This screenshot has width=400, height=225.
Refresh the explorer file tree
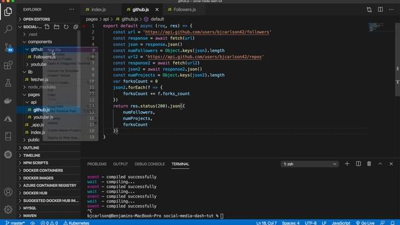(66, 27)
